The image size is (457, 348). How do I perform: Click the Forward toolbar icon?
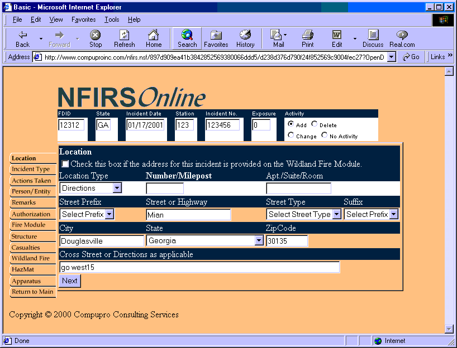(59, 35)
